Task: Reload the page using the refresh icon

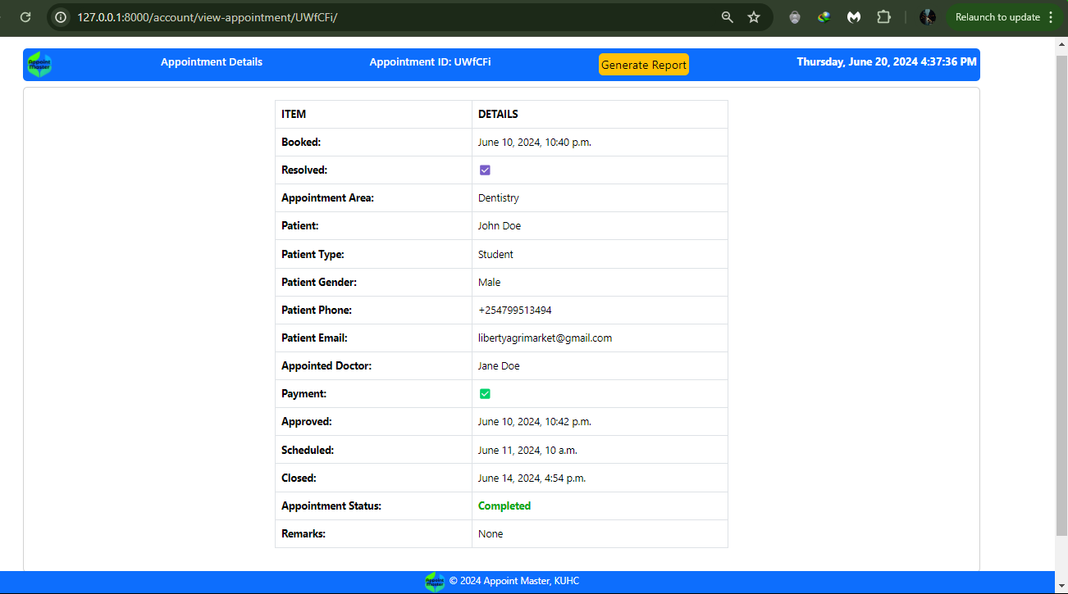Action: [25, 16]
